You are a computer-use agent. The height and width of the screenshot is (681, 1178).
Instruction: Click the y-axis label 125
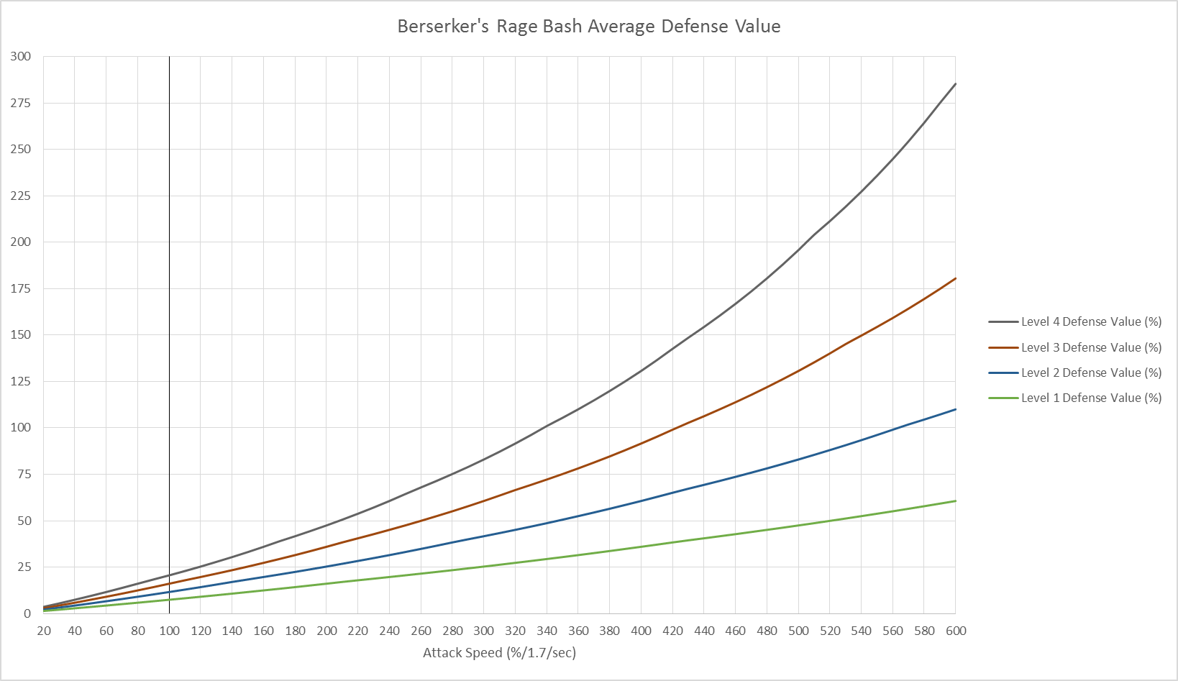pyautogui.click(x=21, y=381)
